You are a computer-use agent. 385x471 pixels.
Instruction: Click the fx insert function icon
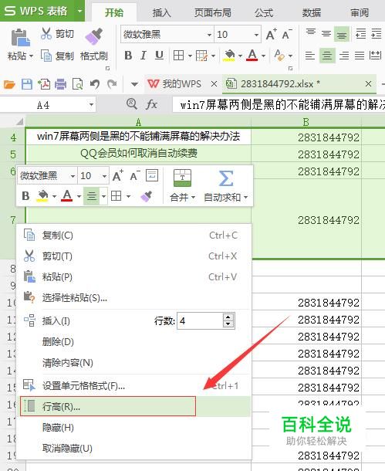point(151,105)
